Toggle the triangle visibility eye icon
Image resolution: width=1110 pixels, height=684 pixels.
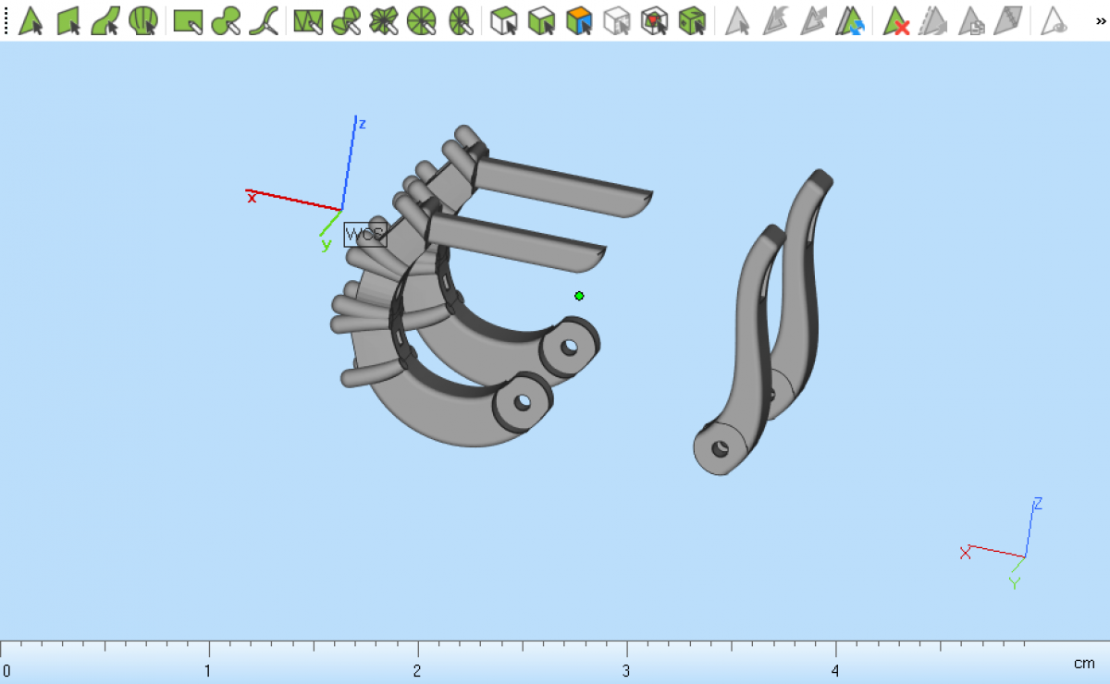(x=1054, y=19)
